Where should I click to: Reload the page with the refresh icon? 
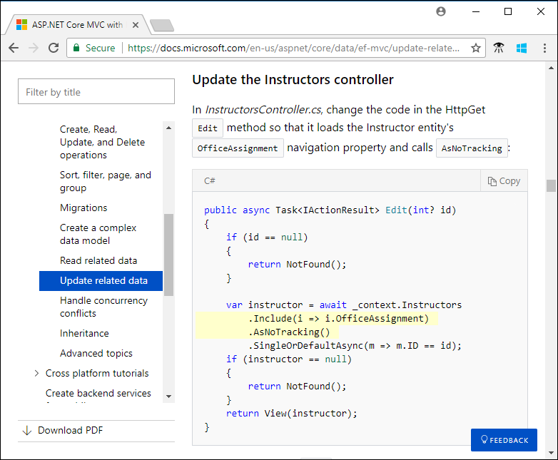coord(54,48)
